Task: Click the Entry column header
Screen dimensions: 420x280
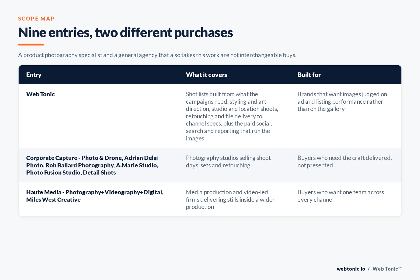Action: (34, 75)
